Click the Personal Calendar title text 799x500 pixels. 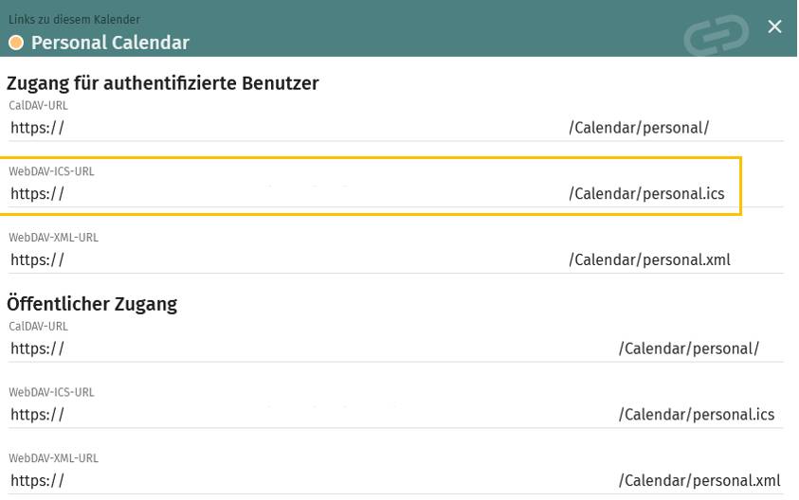click(110, 43)
